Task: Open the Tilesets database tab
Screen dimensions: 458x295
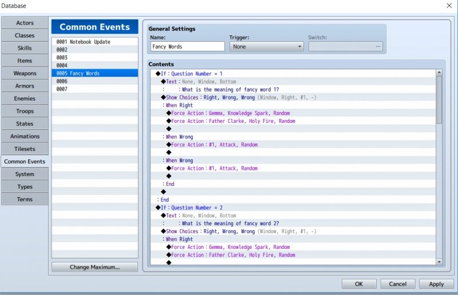Action: [x=25, y=149]
